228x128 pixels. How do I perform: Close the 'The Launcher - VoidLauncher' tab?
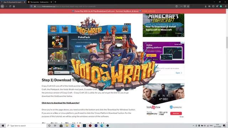pyautogui.click(x=51, y=2)
